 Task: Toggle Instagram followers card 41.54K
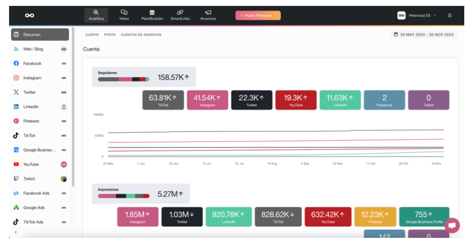pos(208,100)
